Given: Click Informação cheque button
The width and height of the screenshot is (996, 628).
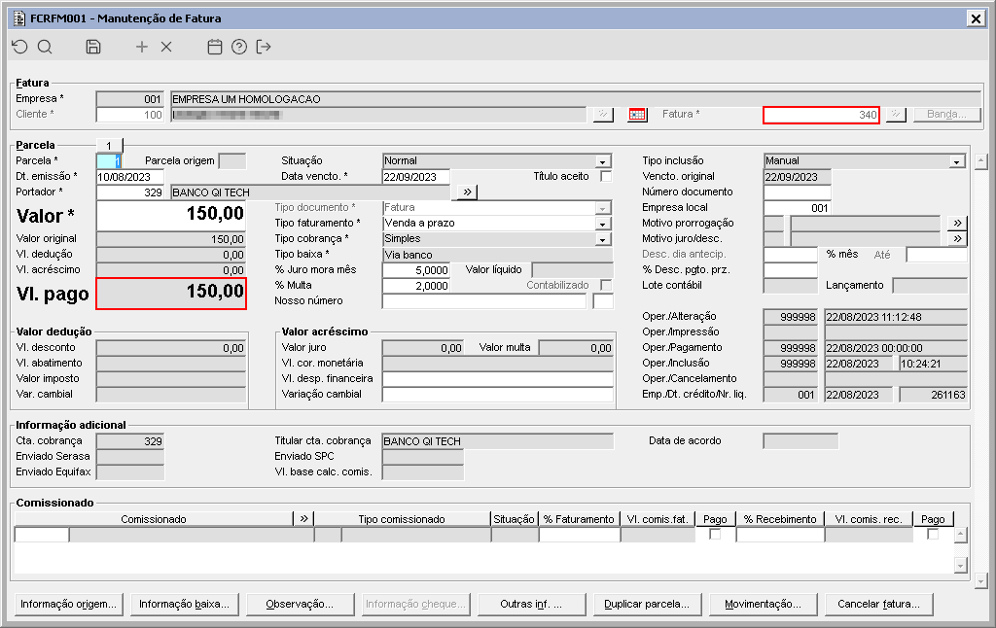Looking at the screenshot, I should tap(415, 604).
